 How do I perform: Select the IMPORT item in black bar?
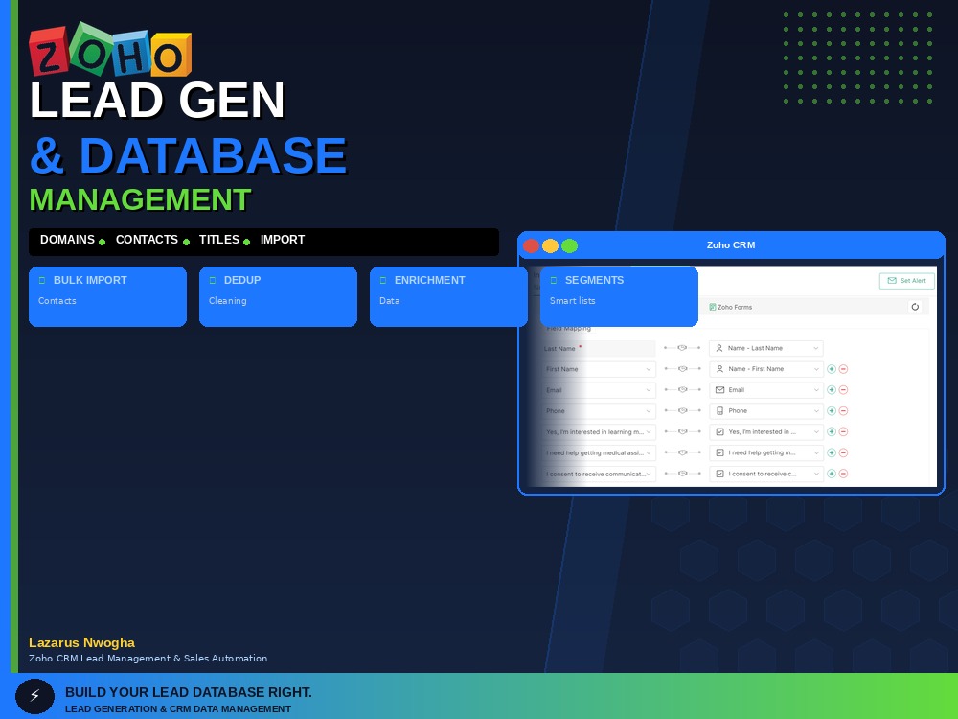(283, 240)
